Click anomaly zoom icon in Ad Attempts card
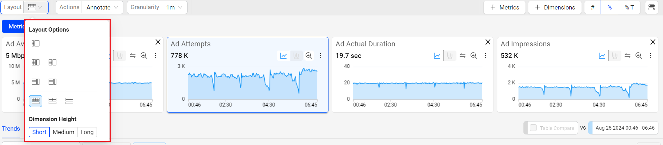 309,56
